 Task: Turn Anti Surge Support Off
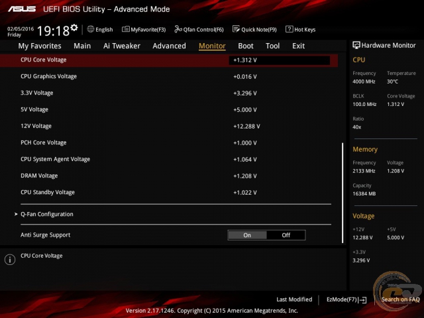pos(286,235)
